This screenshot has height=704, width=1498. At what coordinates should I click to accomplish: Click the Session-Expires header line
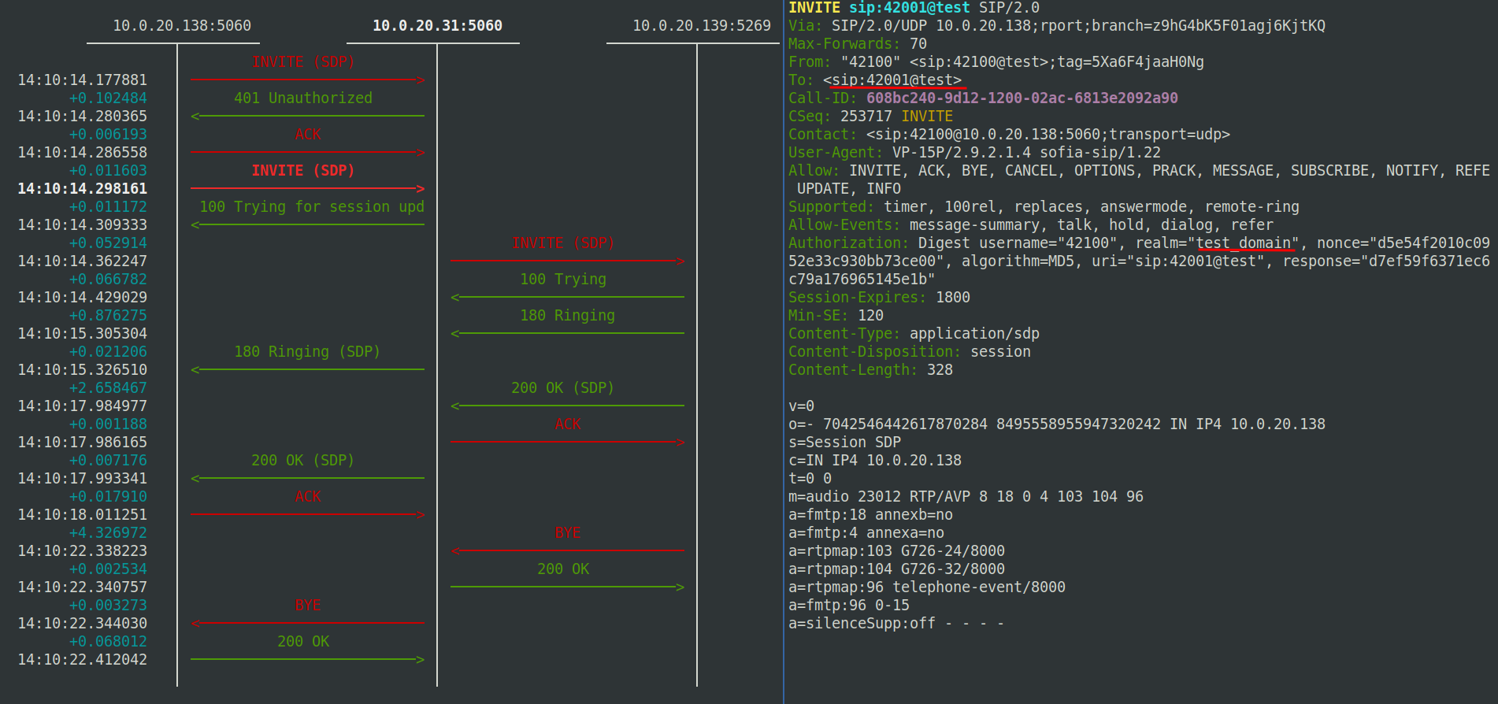879,298
